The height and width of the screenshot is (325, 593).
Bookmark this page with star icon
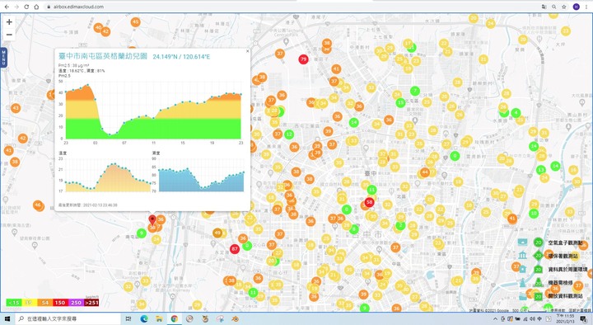pos(564,7)
